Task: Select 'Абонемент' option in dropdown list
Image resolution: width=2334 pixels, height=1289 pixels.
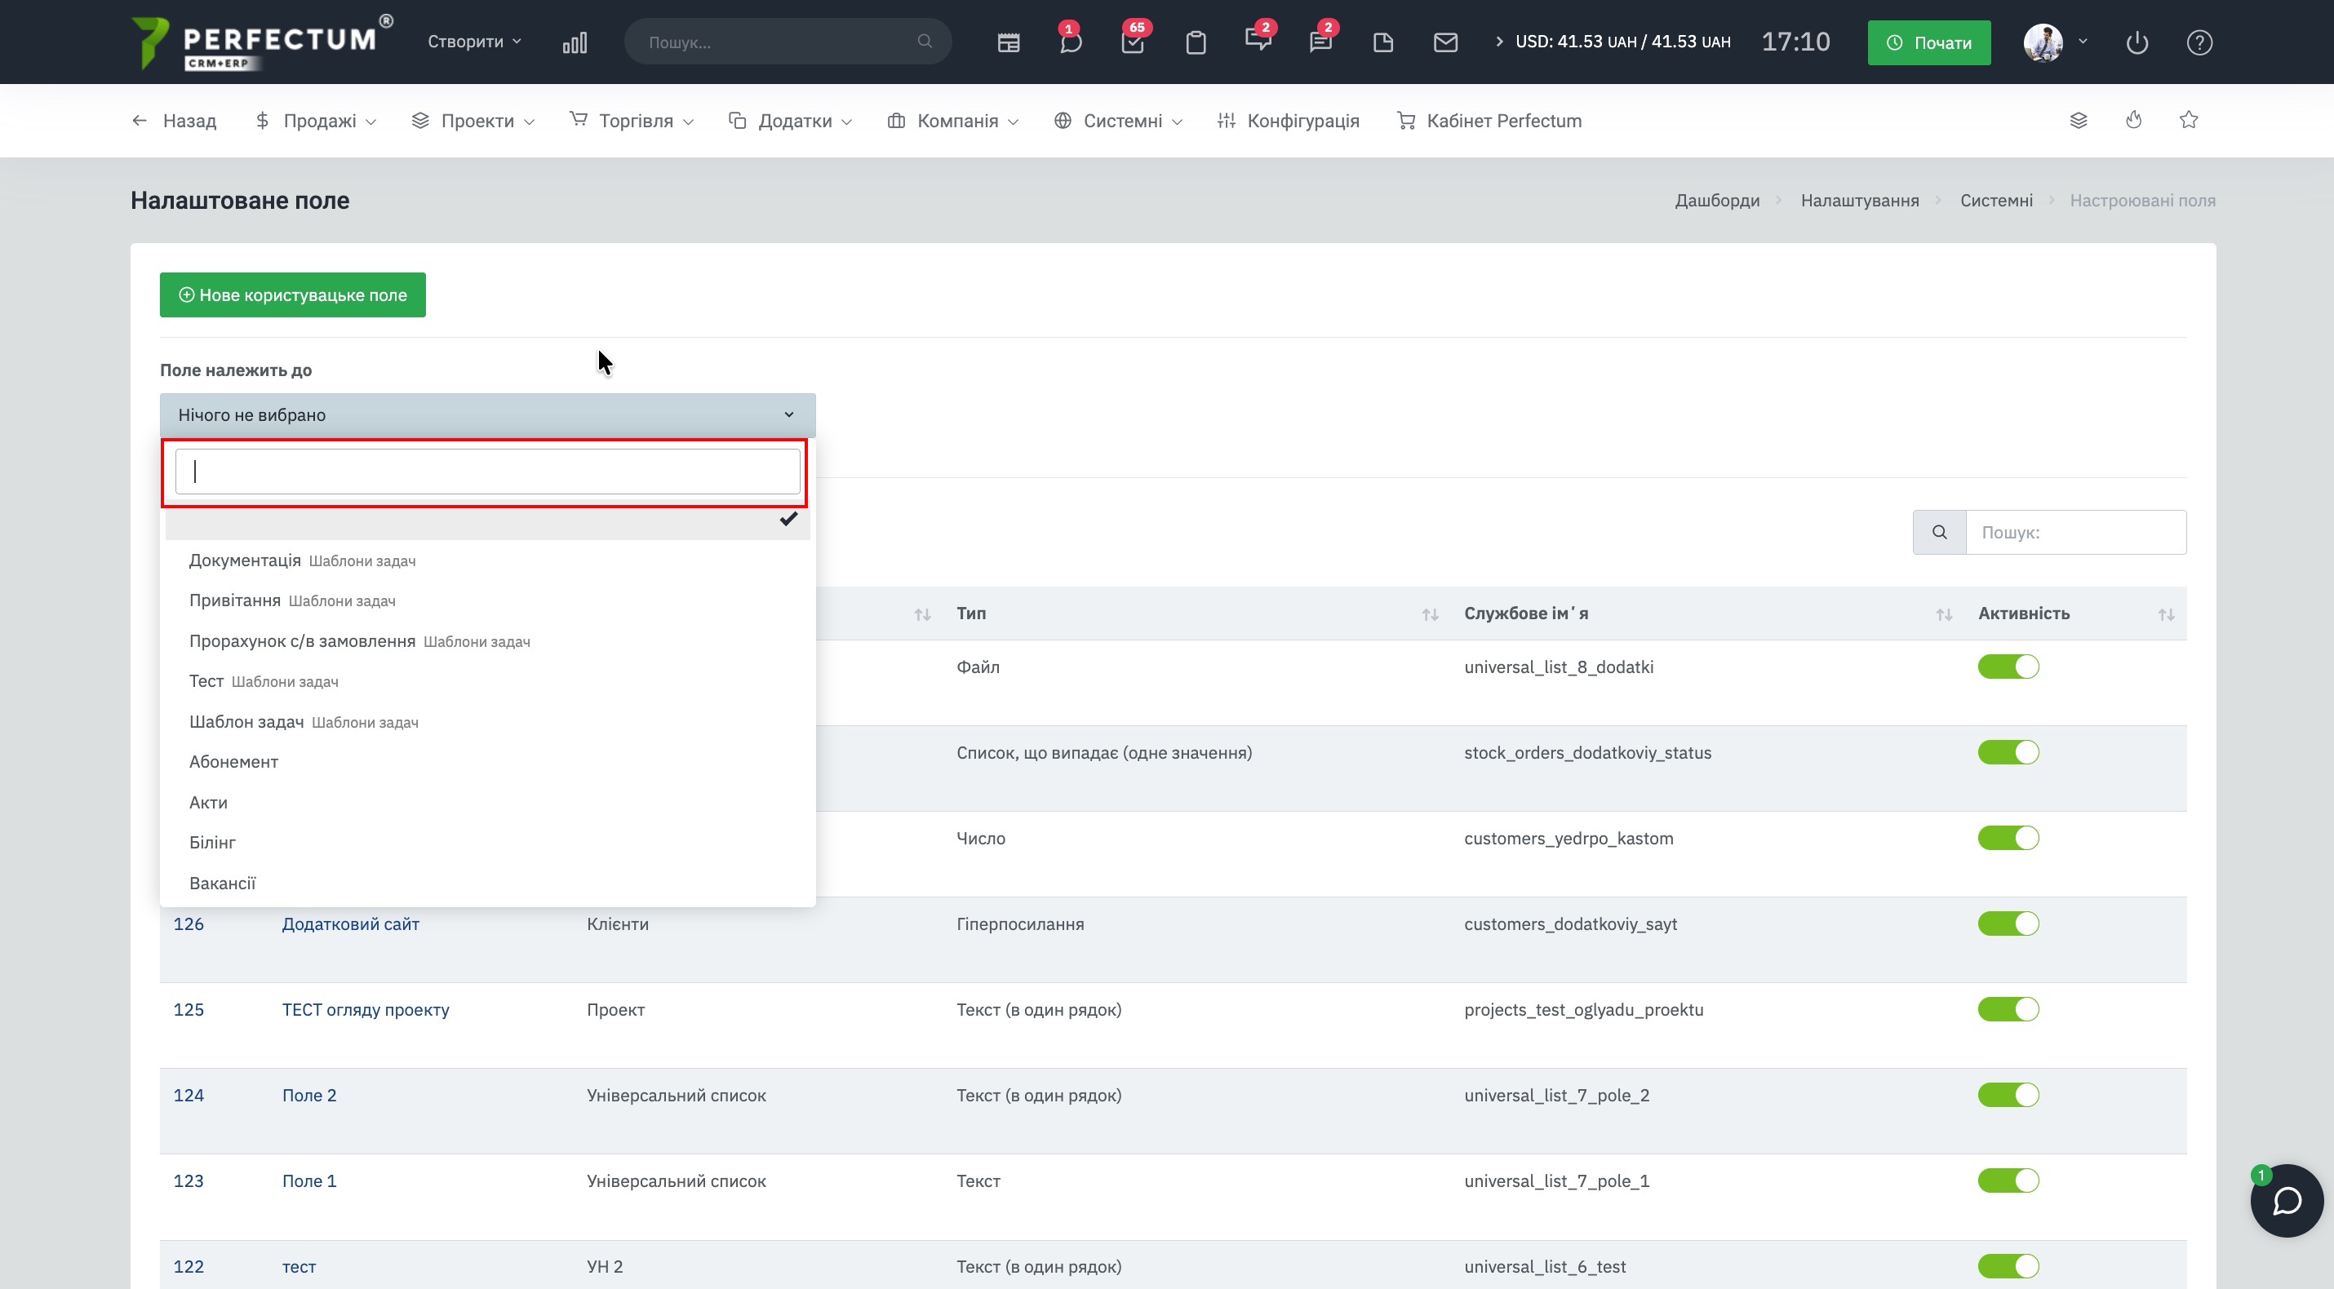Action: point(233,762)
